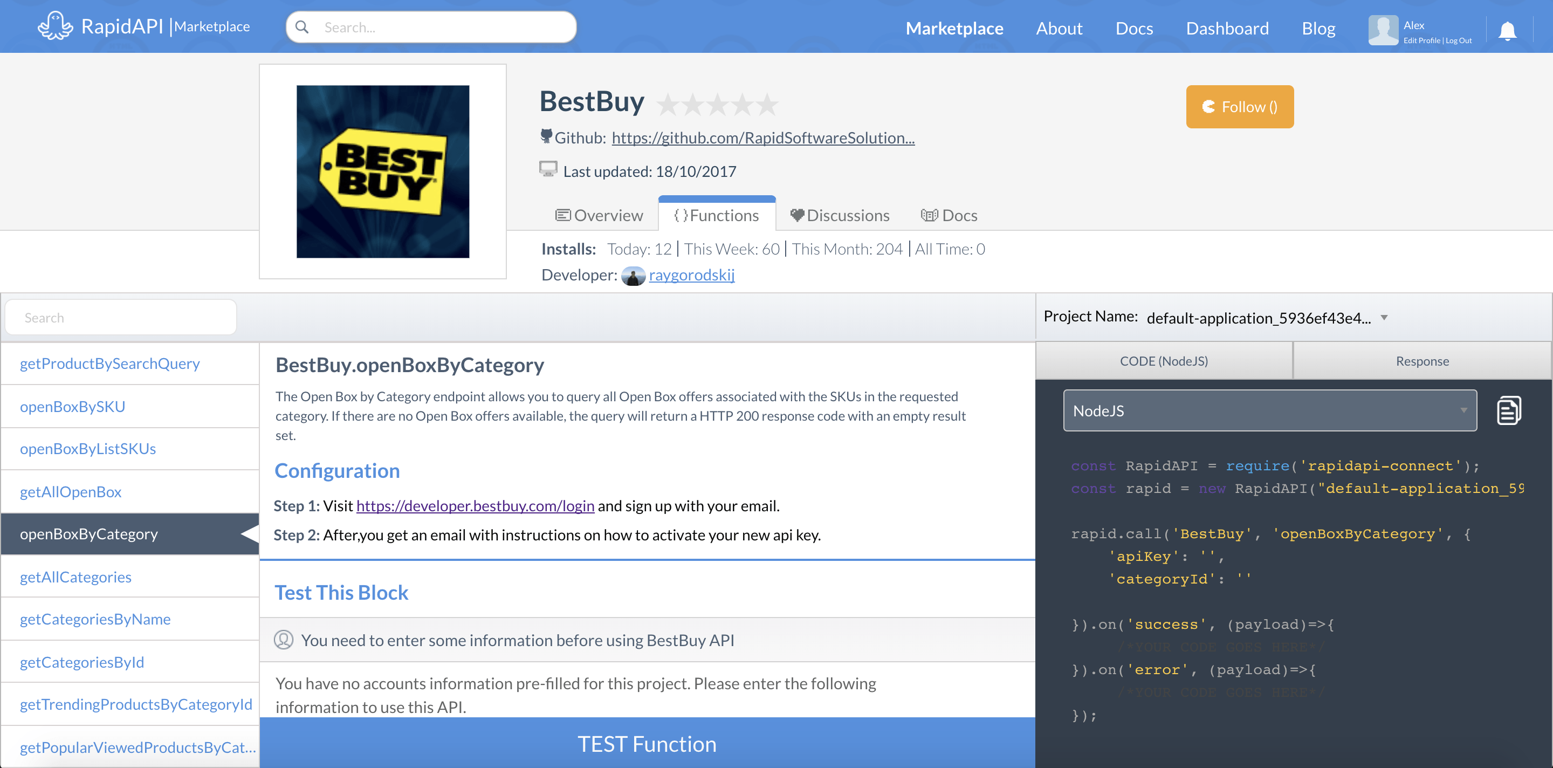Viewport: 1553px width, 768px height.
Task: Select getAllOpenBox function
Action: coord(130,492)
